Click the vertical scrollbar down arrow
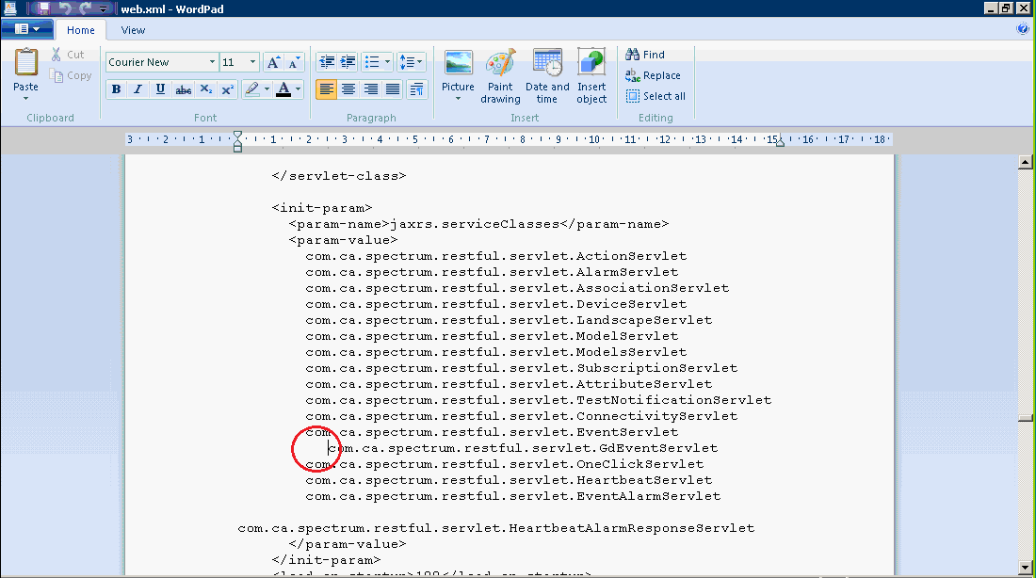 pos(1025,568)
